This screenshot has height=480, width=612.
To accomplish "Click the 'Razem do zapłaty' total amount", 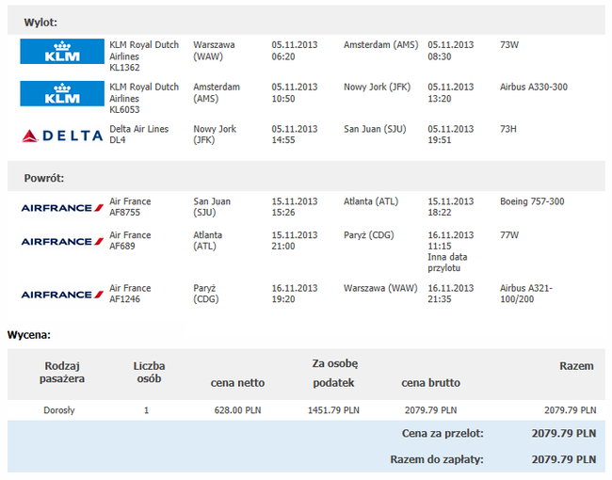I will [564, 459].
